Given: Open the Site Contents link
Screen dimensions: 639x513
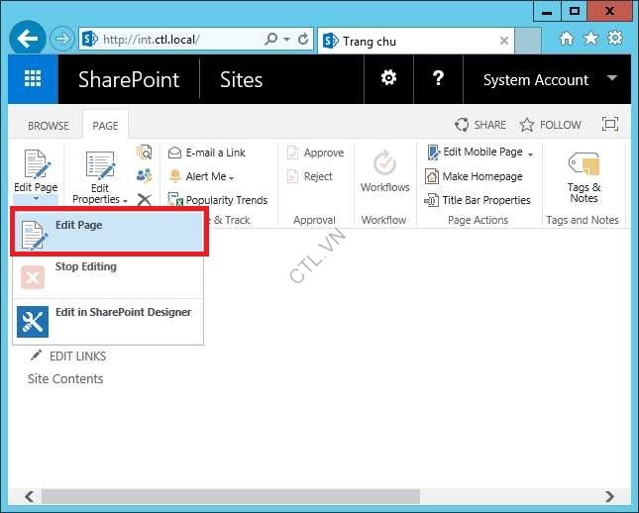Looking at the screenshot, I should coord(65,378).
